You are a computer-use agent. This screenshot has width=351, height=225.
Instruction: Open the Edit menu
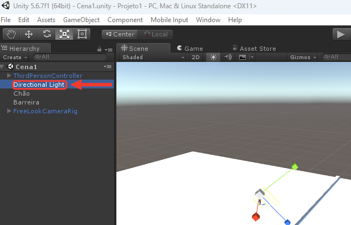pos(24,20)
